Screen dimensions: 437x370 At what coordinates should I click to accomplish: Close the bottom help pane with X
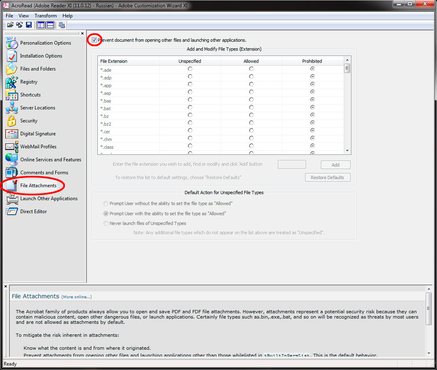6,286
